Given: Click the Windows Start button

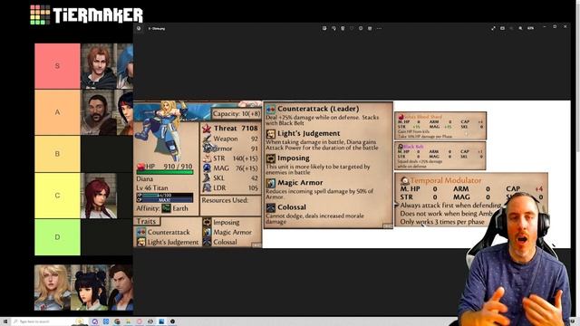Looking at the screenshot, I should tap(5, 321).
